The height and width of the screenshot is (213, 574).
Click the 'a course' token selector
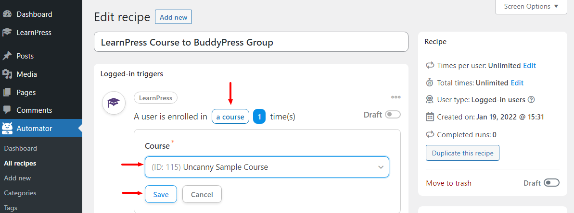tap(230, 117)
